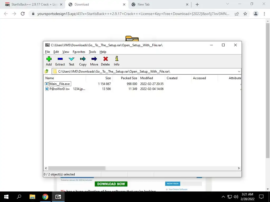Open the volume tray icon

point(236,197)
